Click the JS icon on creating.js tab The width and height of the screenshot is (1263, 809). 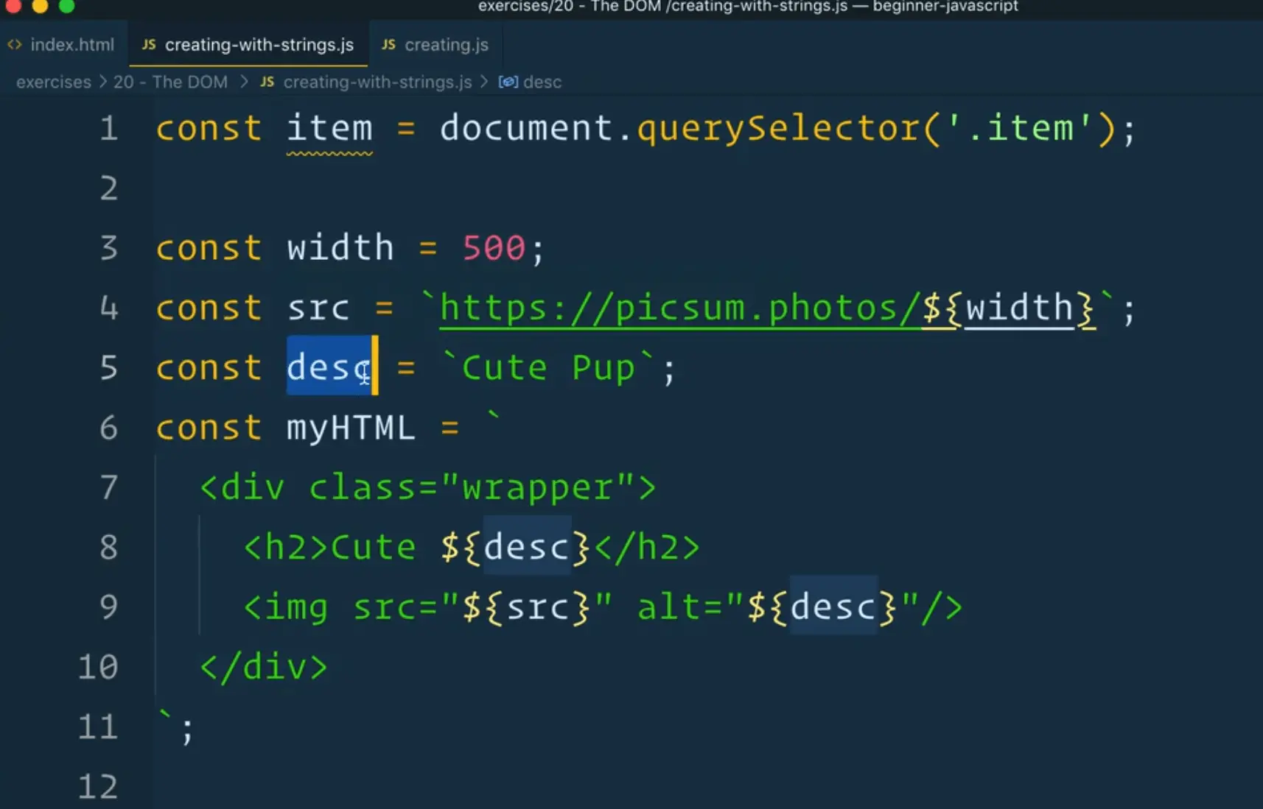388,45
